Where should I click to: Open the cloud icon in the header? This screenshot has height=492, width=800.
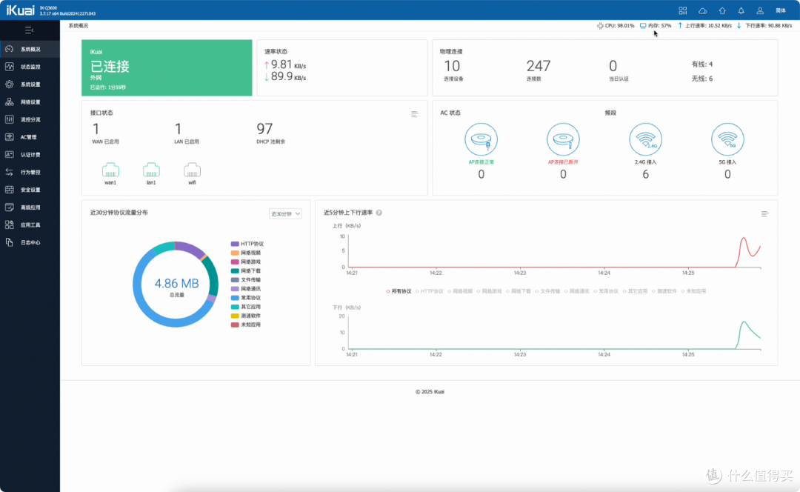point(702,10)
